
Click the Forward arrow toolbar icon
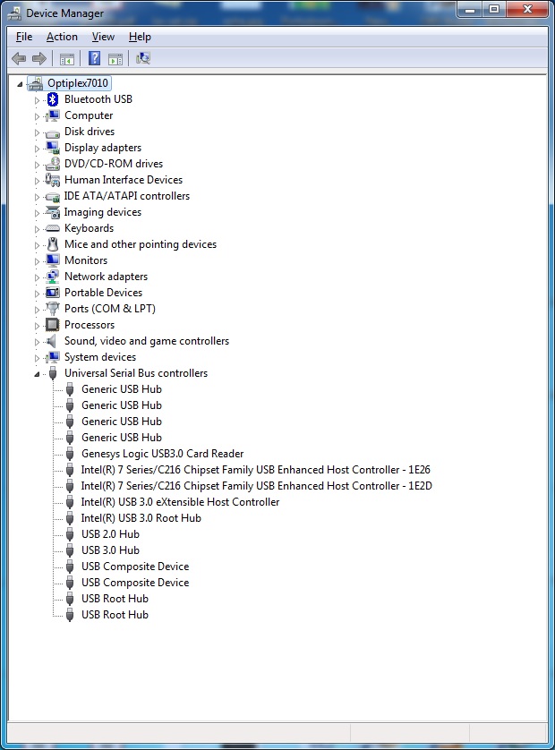click(39, 59)
